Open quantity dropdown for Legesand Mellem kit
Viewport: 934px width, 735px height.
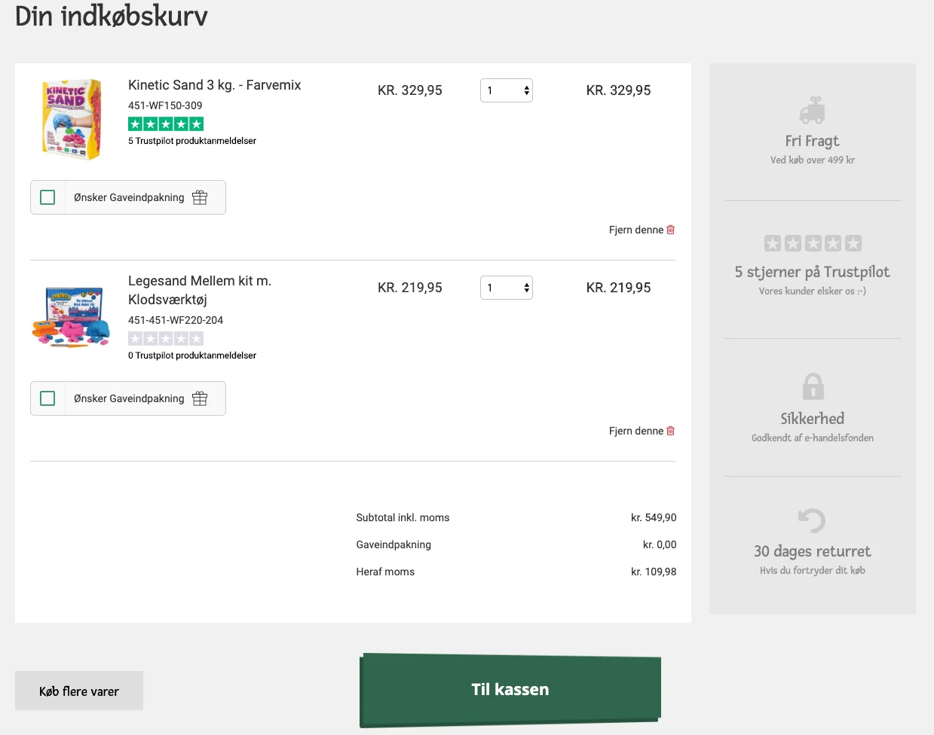click(507, 288)
